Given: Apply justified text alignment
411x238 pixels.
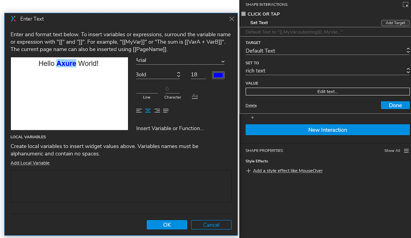Looking at the screenshot, I should click(166, 111).
